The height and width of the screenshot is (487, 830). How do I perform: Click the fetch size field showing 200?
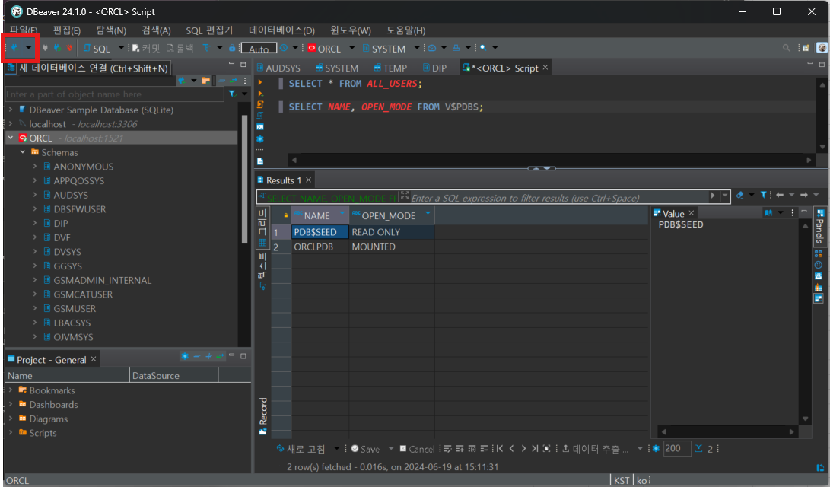click(676, 448)
